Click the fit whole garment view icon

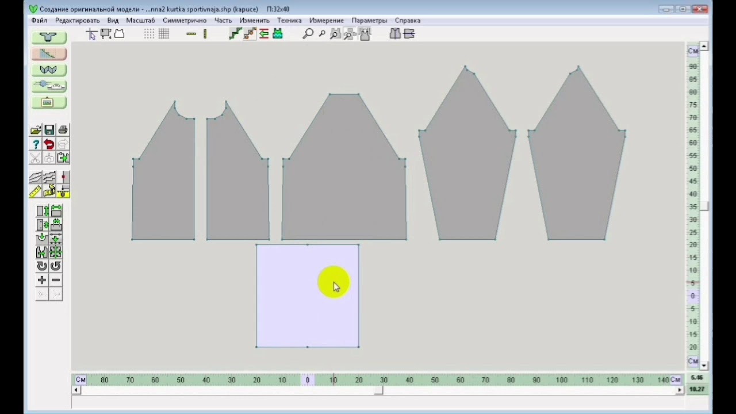[x=365, y=34]
